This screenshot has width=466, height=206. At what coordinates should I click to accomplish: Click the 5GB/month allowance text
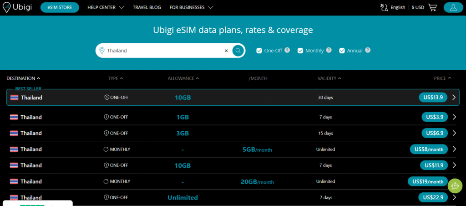(x=258, y=149)
